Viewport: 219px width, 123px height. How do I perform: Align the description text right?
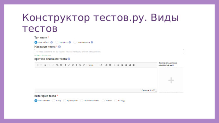click(130, 65)
